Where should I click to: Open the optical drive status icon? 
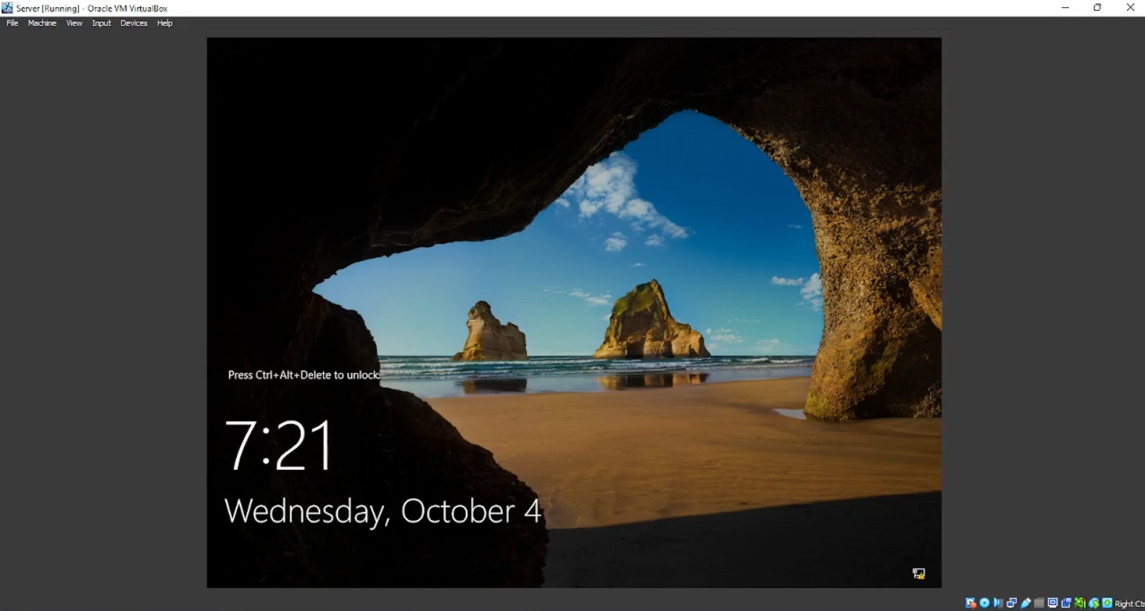point(984,603)
